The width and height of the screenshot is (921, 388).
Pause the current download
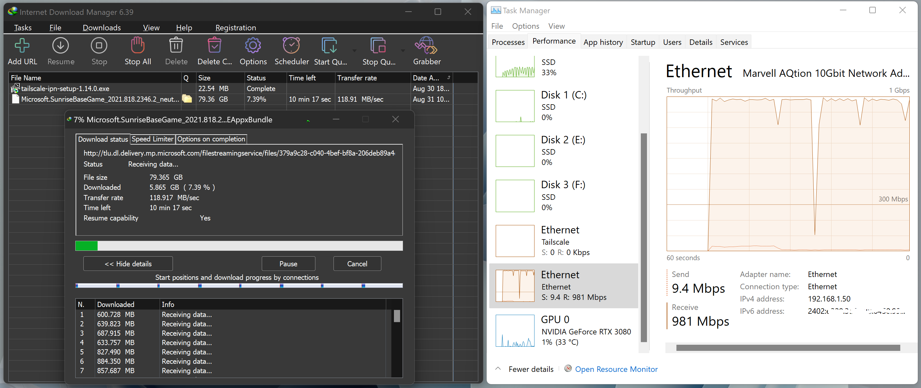(288, 264)
